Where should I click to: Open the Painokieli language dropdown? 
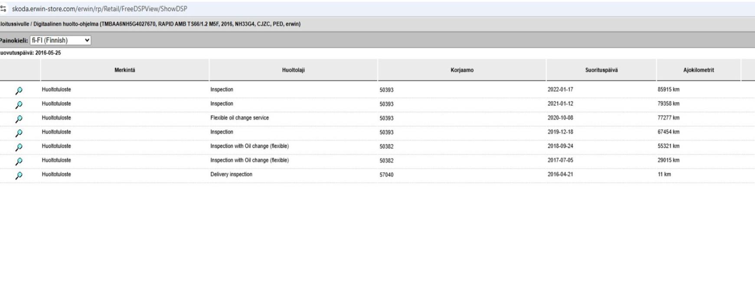click(x=60, y=40)
